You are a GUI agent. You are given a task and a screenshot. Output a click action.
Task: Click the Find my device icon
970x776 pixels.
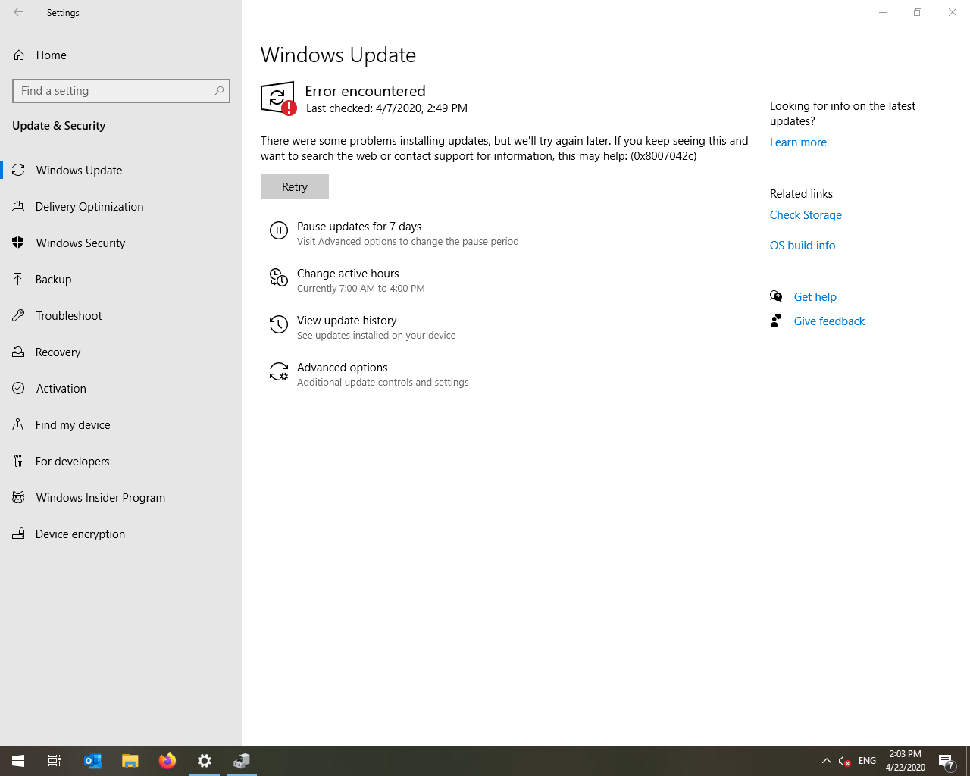pos(18,424)
